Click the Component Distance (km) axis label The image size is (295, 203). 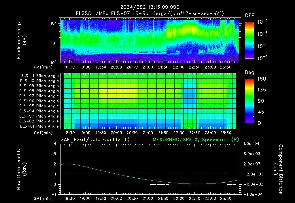tap(278, 169)
